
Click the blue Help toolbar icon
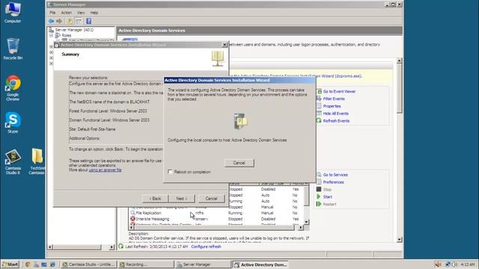click(88, 21)
